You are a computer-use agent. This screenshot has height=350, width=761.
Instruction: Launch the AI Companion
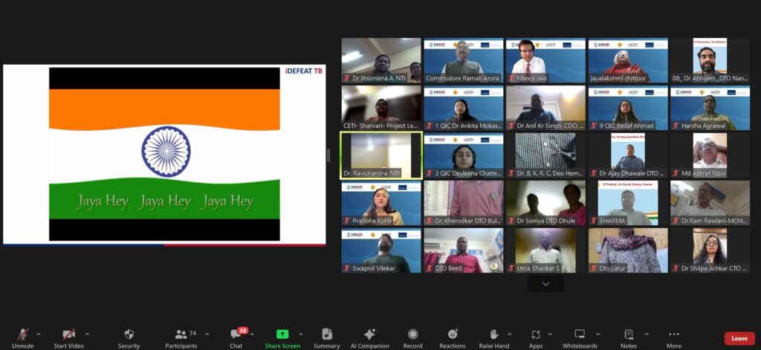[369, 336]
